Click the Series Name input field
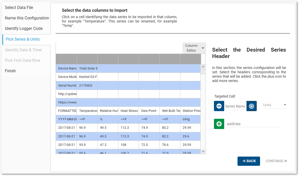Screen dimensions: 299x176 (235, 106)
